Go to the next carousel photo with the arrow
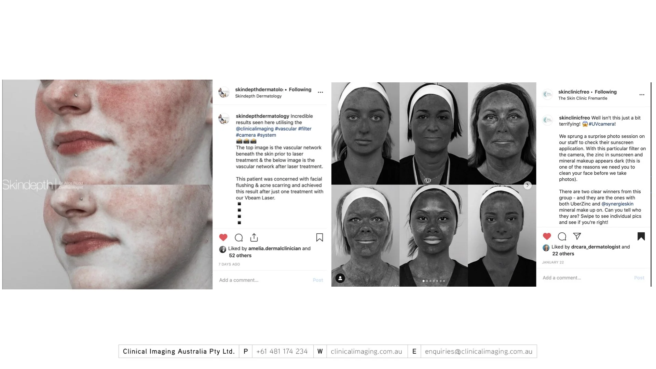This screenshot has height=369, width=656. tap(528, 185)
